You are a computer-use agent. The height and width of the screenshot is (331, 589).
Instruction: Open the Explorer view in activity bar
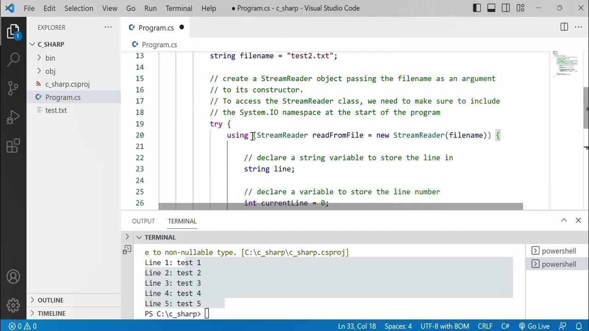coord(13,32)
